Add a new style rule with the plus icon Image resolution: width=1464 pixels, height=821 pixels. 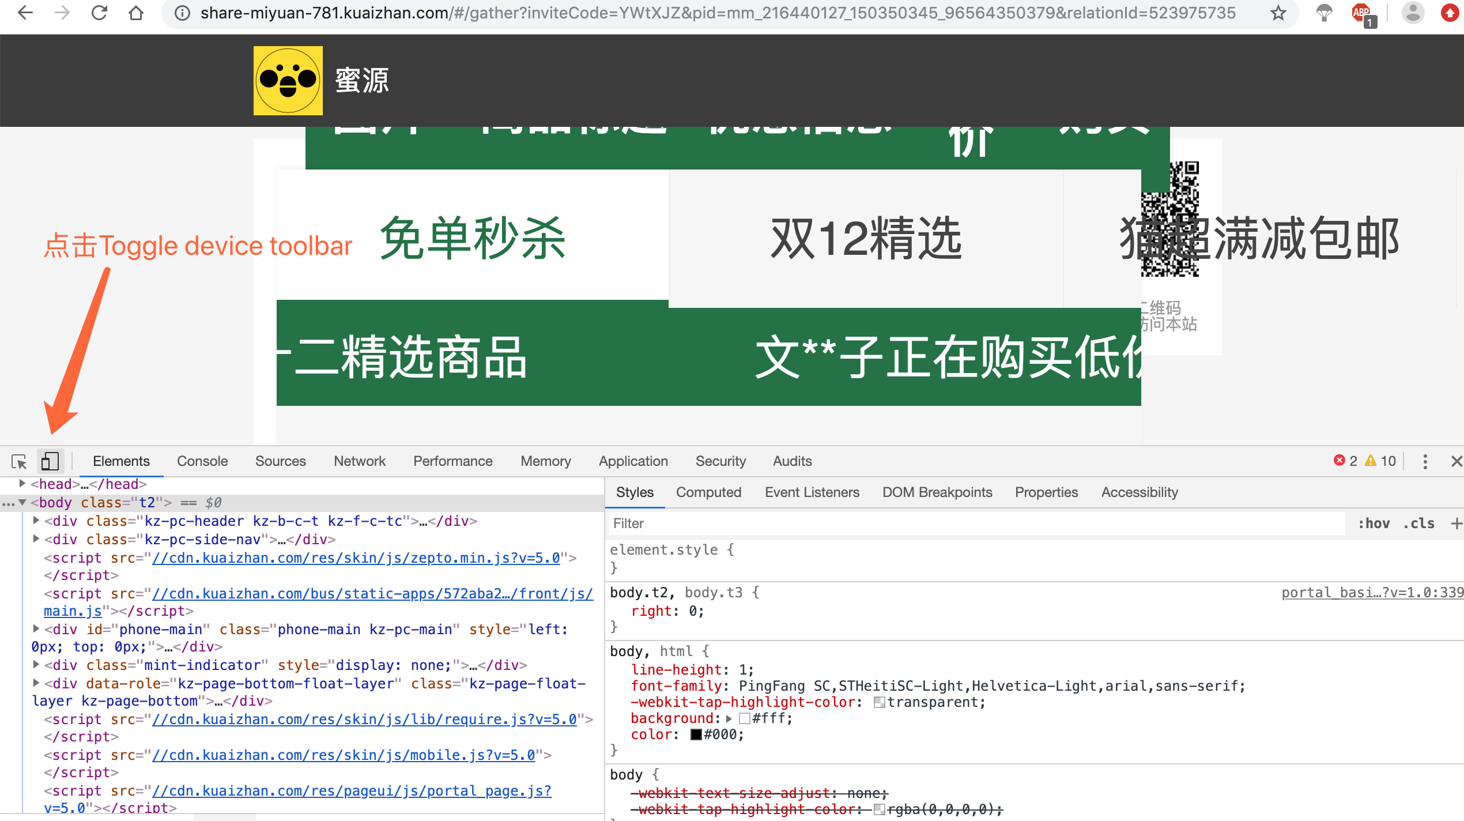(x=1457, y=524)
